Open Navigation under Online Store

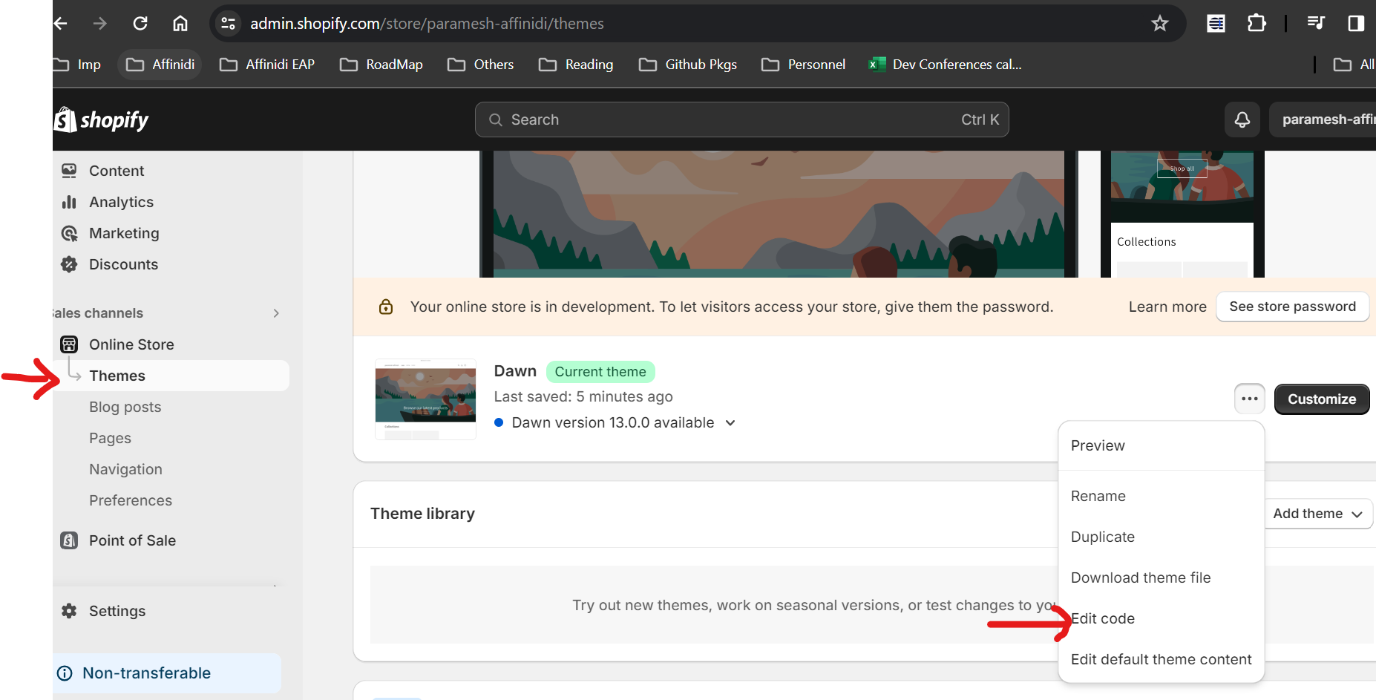[x=125, y=469]
